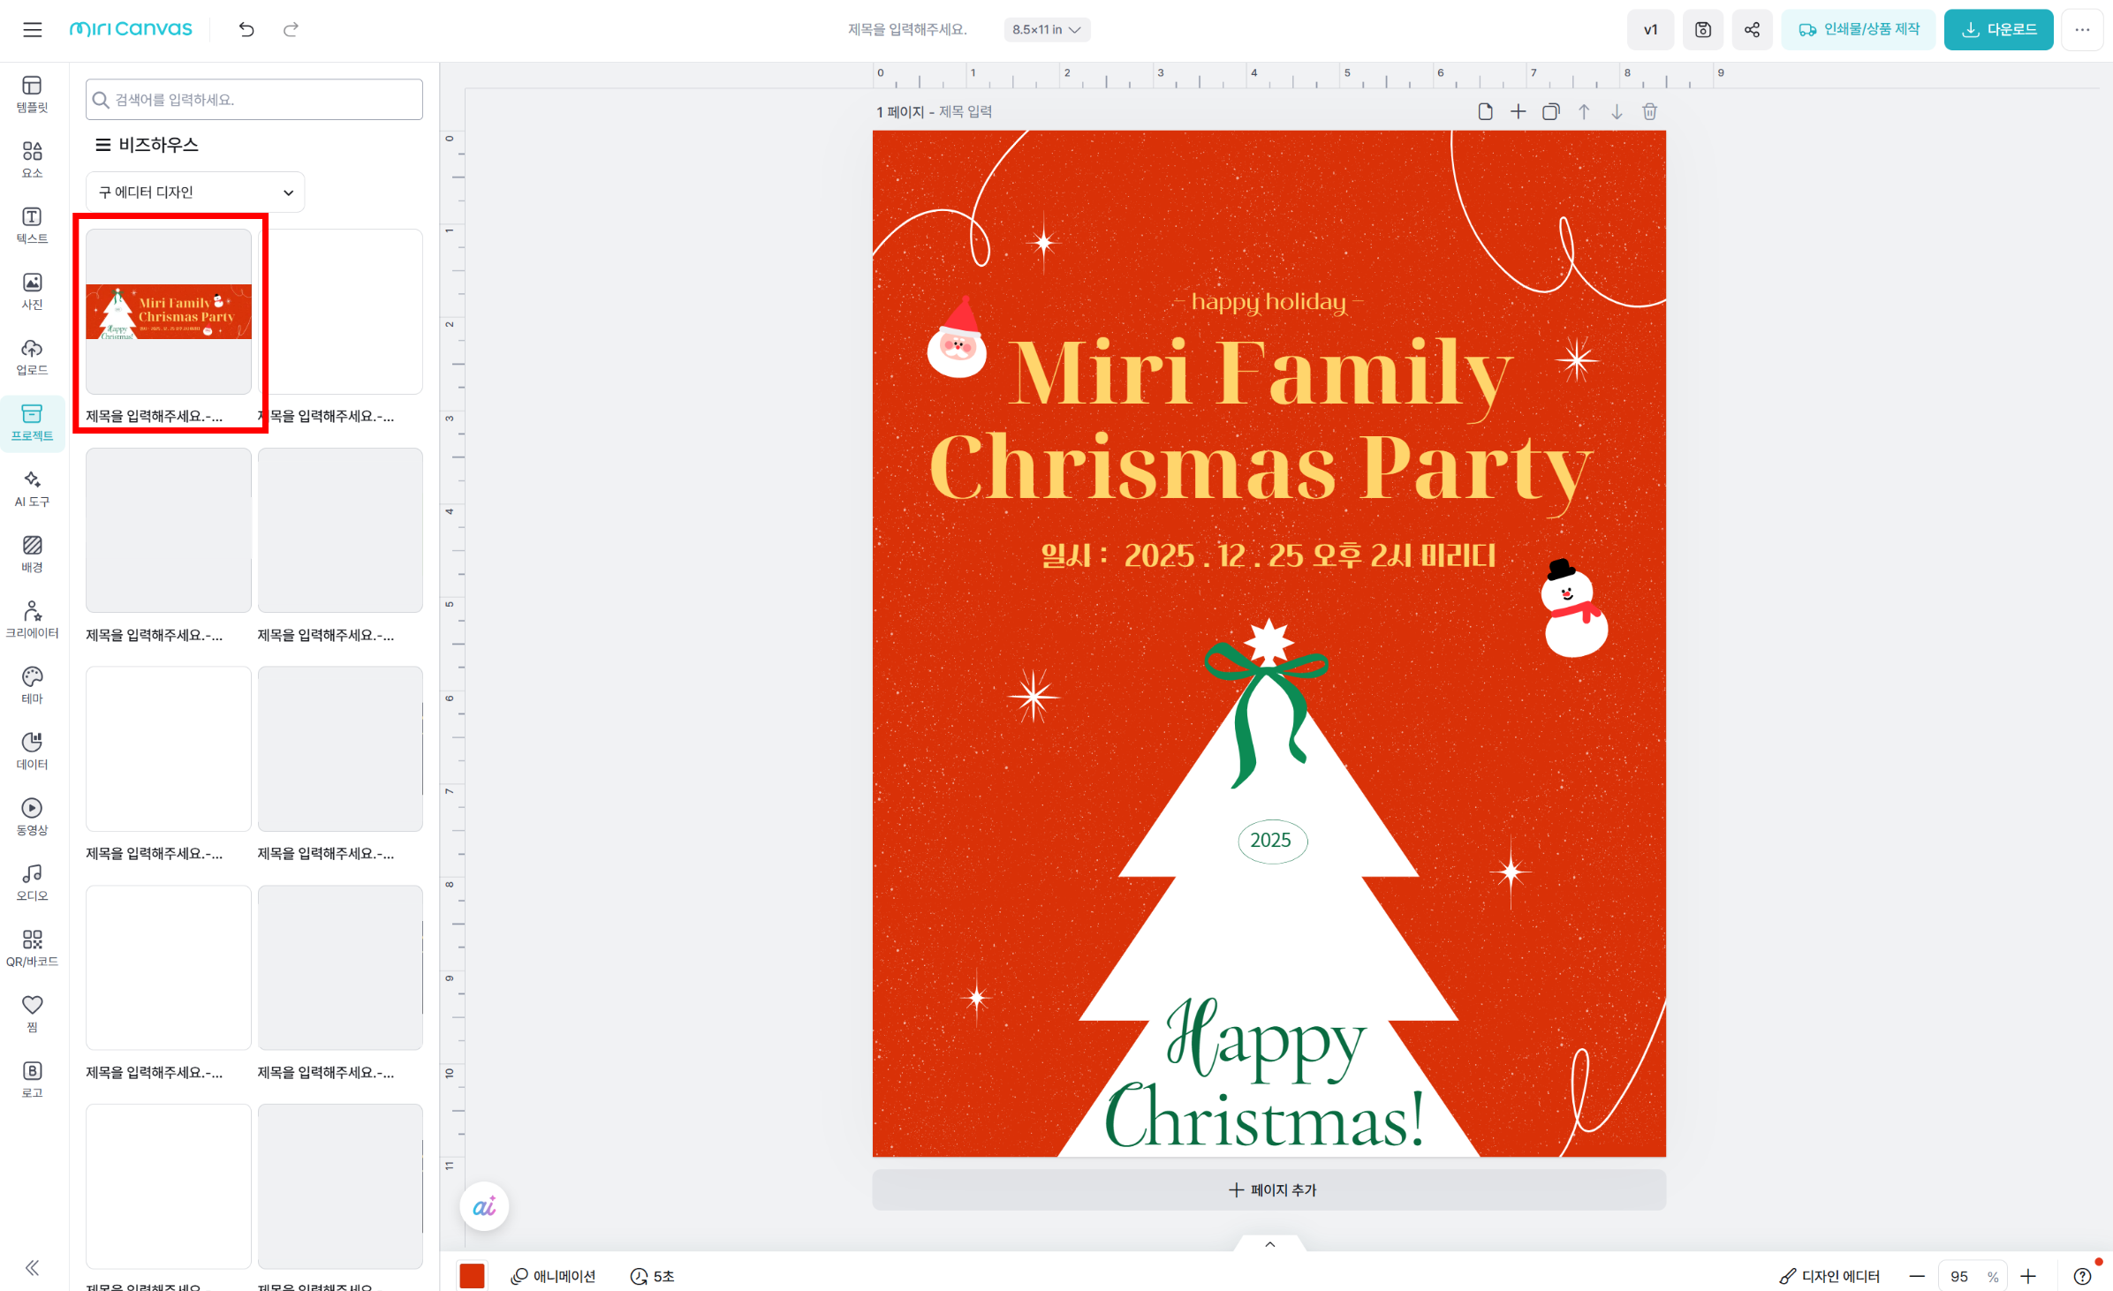Collapse the left side panel
Image resolution: width=2113 pixels, height=1291 pixels.
point(33,1268)
